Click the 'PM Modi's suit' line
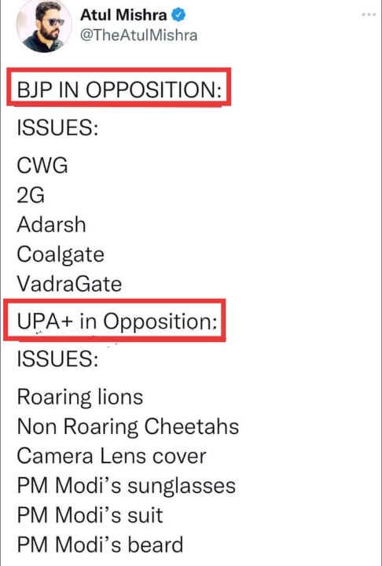Viewport: 382px width, 566px height. [x=90, y=515]
